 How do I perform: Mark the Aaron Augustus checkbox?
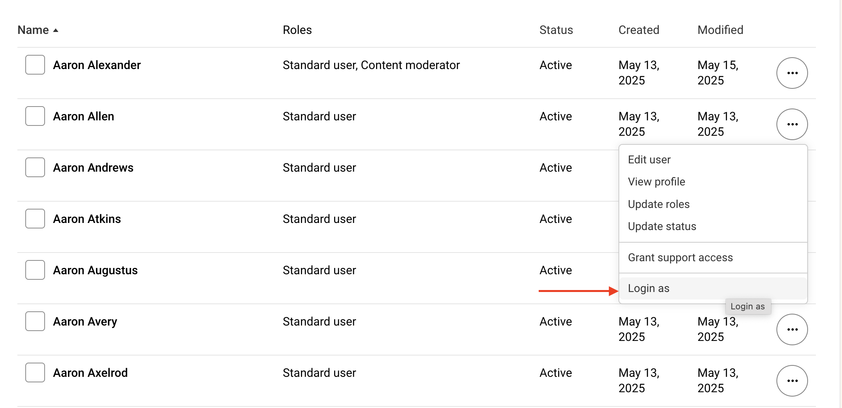click(x=35, y=270)
